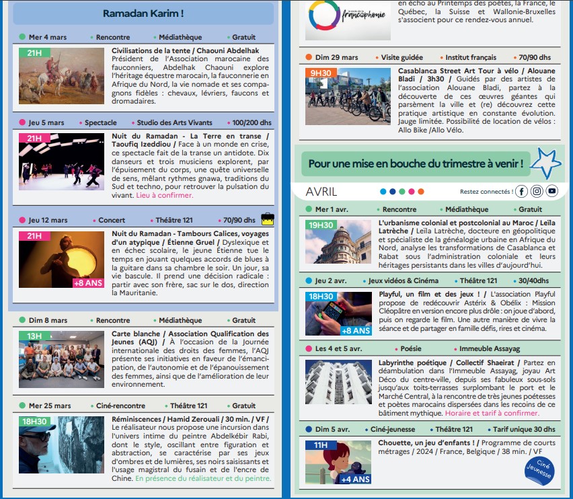Click the colonial building photo for L'urbanisme

point(338,241)
